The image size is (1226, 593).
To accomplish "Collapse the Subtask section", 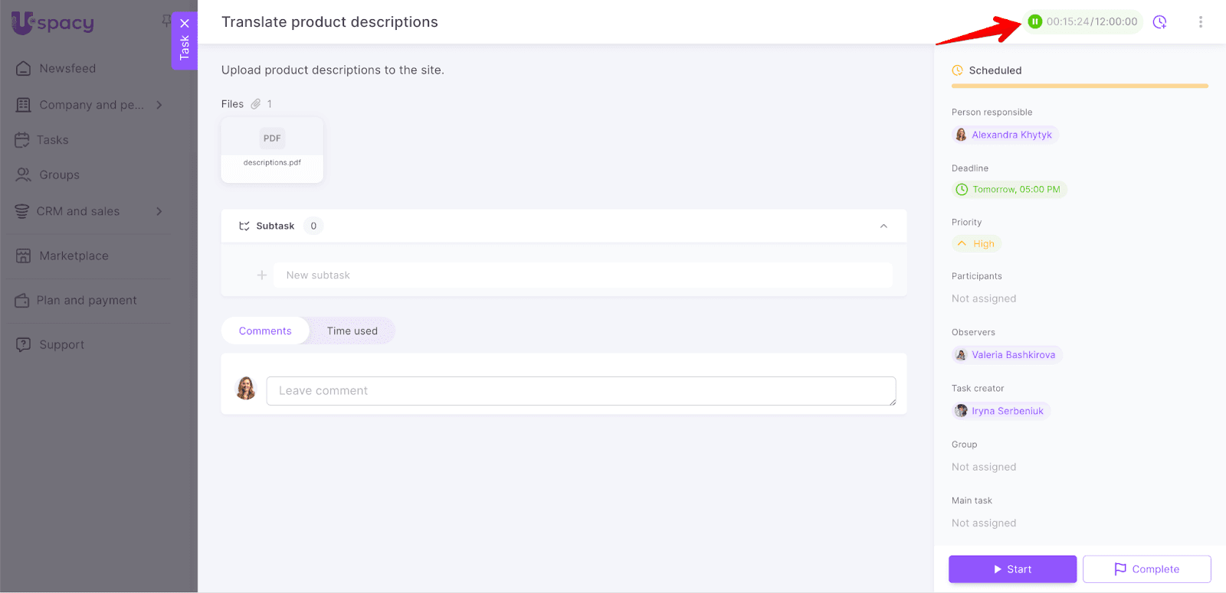I will pos(883,226).
